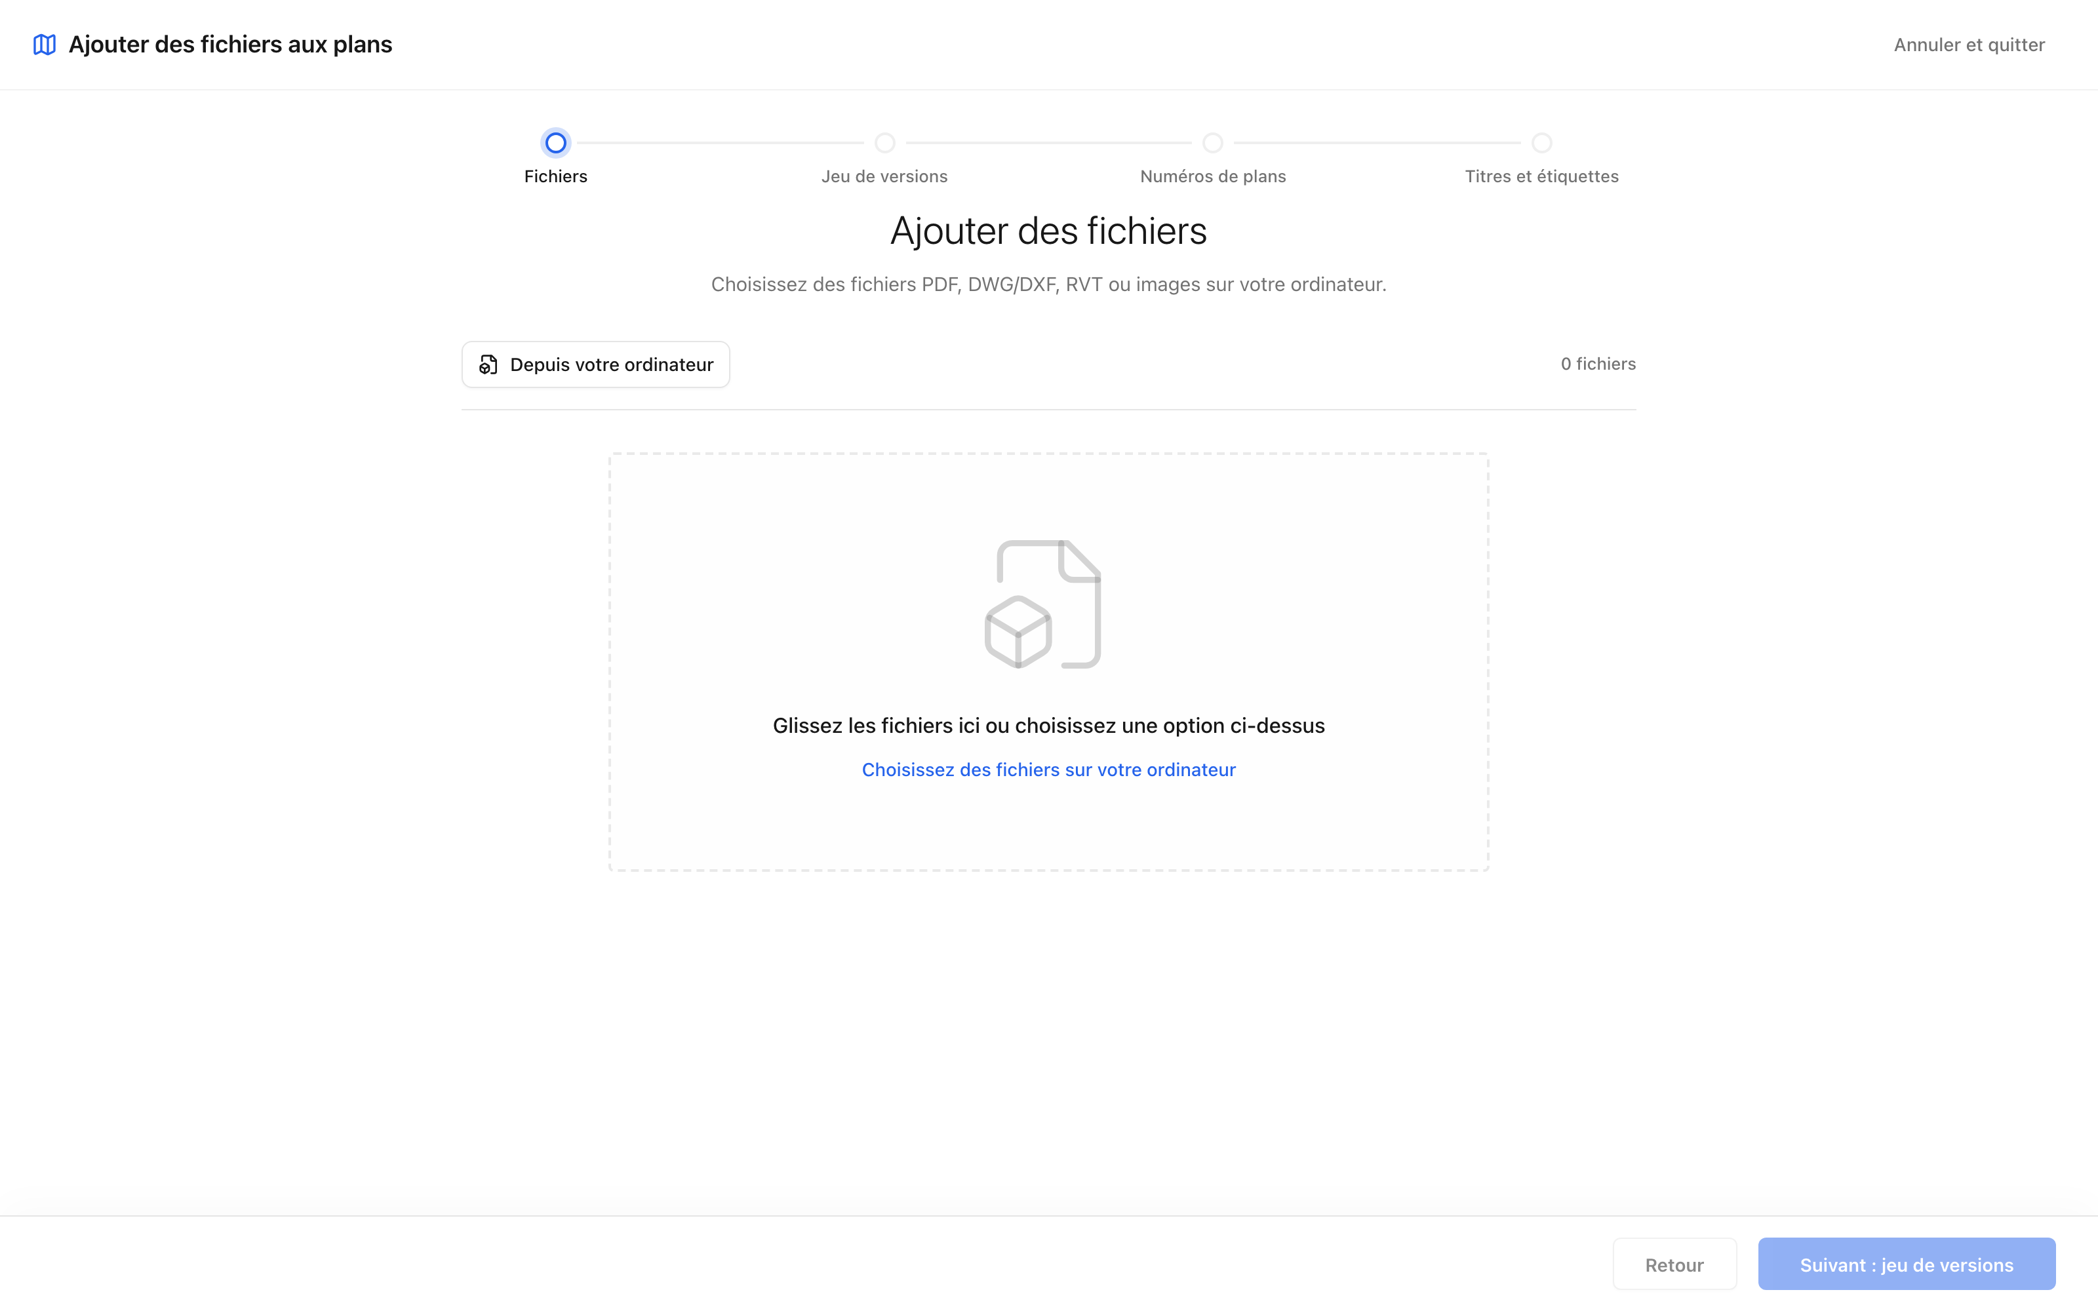Click the Depuis votre ordinateur button

(595, 364)
